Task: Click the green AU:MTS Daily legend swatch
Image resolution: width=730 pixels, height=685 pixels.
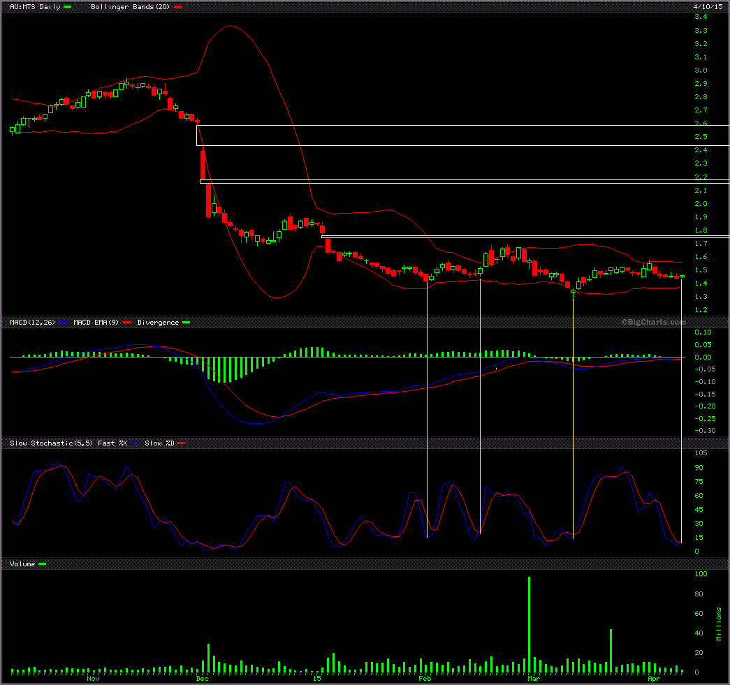Action: [x=68, y=7]
